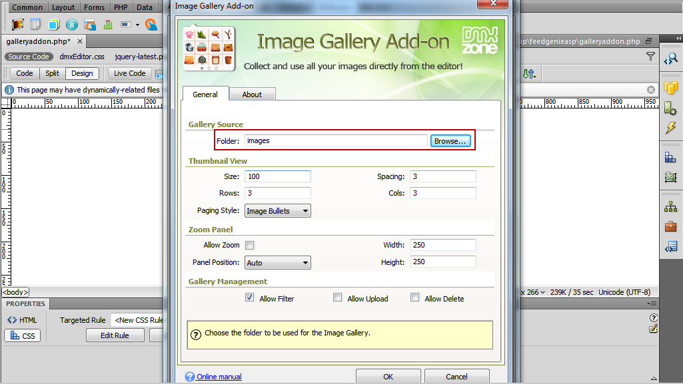Viewport: 683px width, 384px height.
Task: Click the green equalizer bars icon
Action: pos(108,25)
